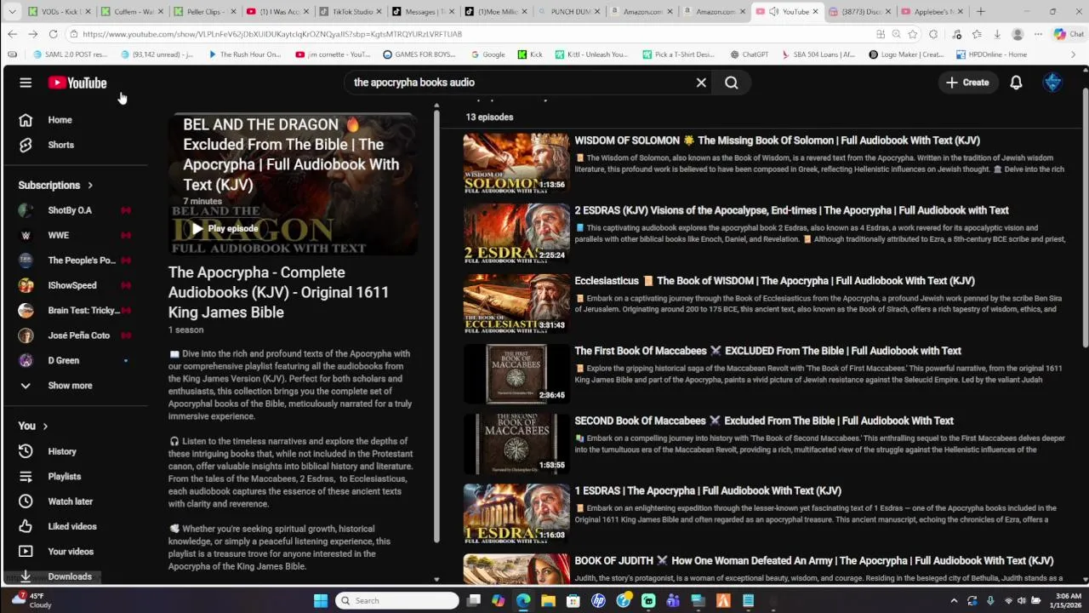The width and height of the screenshot is (1089, 613).
Task: Click the YouTube logo
Action: 77,83
